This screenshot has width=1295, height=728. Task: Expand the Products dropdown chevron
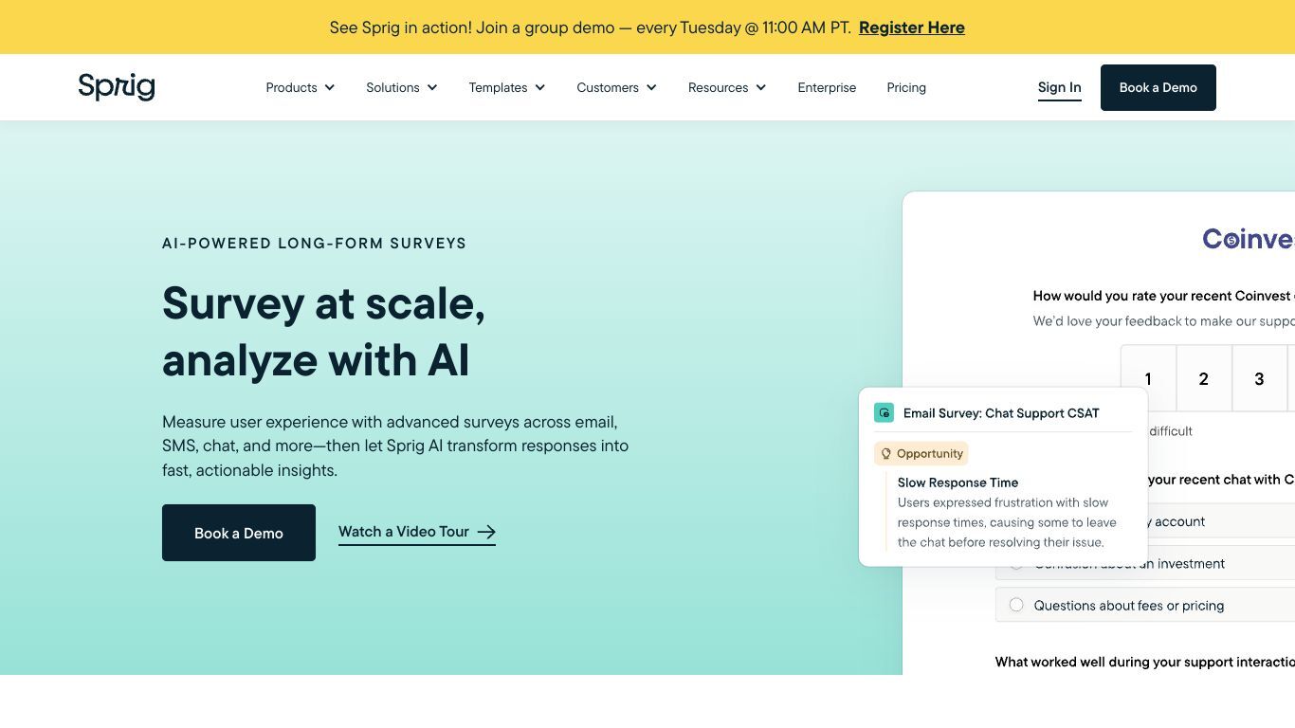[330, 87]
